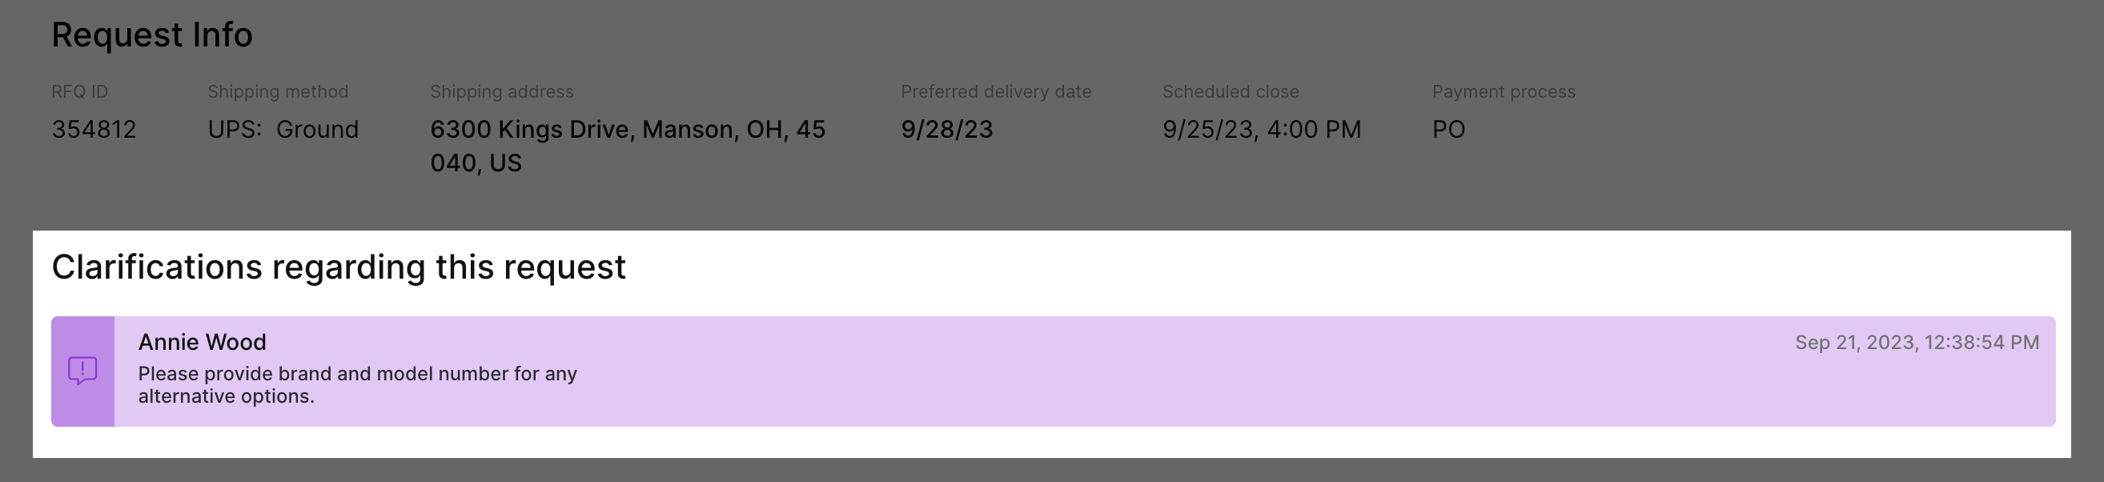Click the scheduled close 9/25/23, 4:00 PM value
This screenshot has width=2104, height=482.
point(1261,130)
